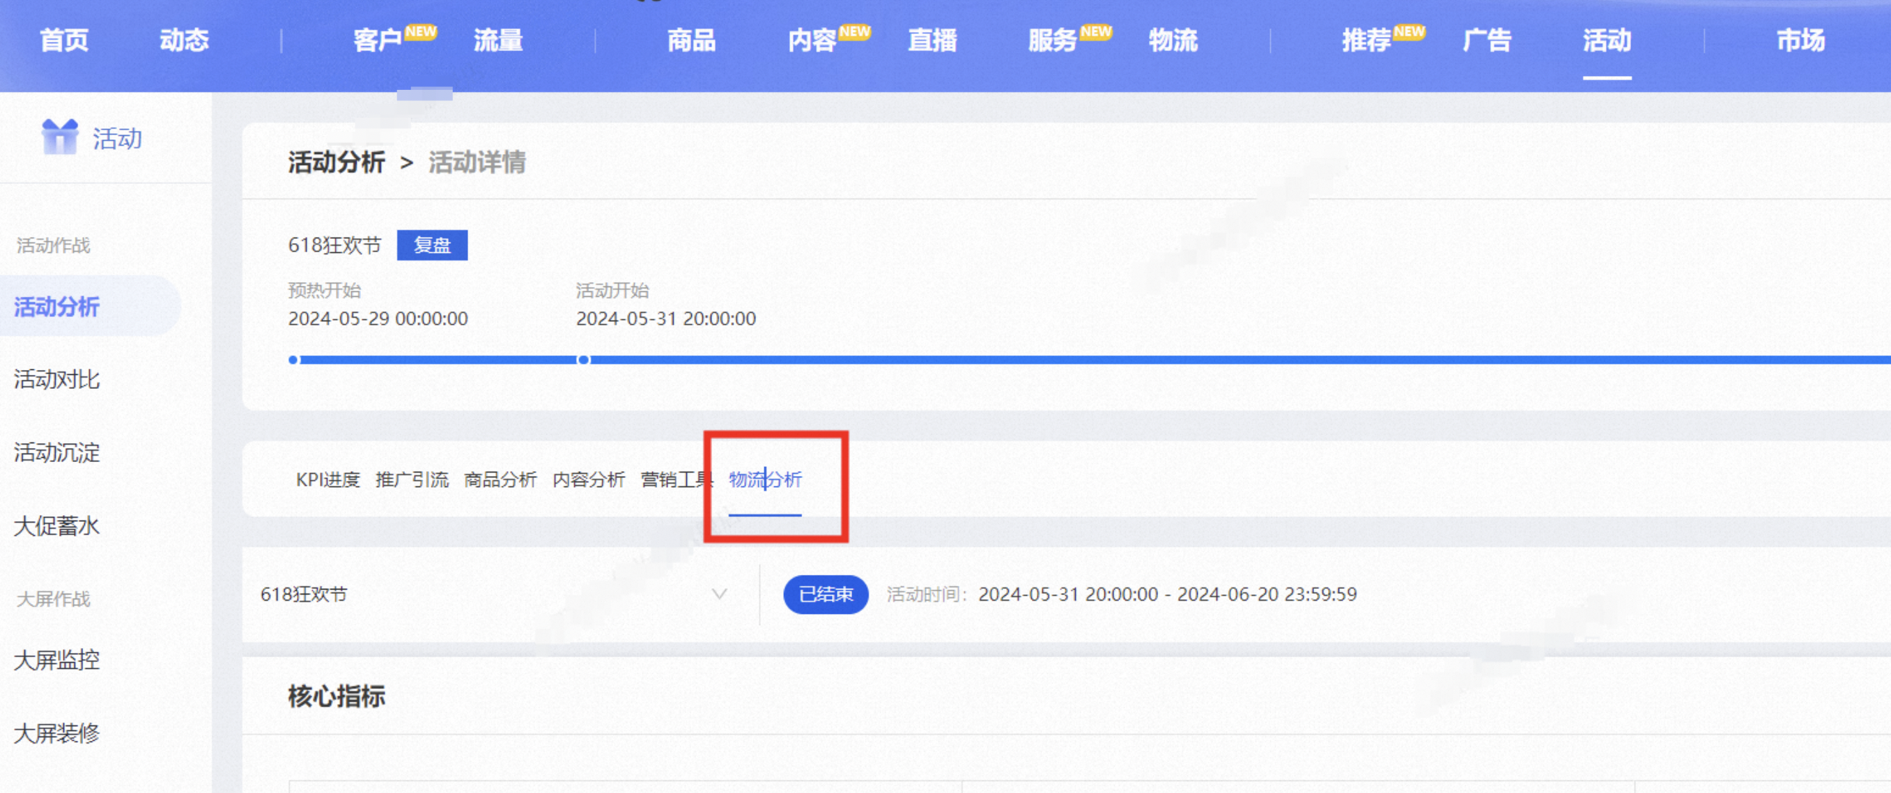Viewport: 1891px width, 793px height.
Task: Click the blue 复盘 tag button
Action: point(433,245)
